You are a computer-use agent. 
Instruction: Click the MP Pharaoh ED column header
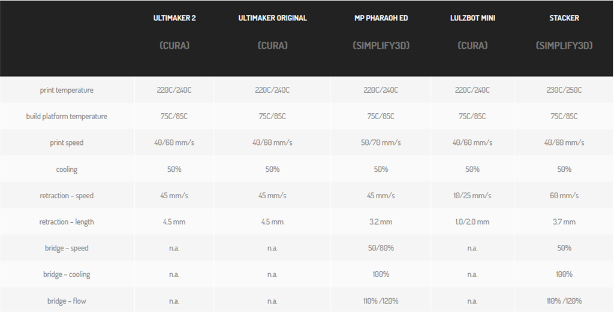(x=381, y=18)
